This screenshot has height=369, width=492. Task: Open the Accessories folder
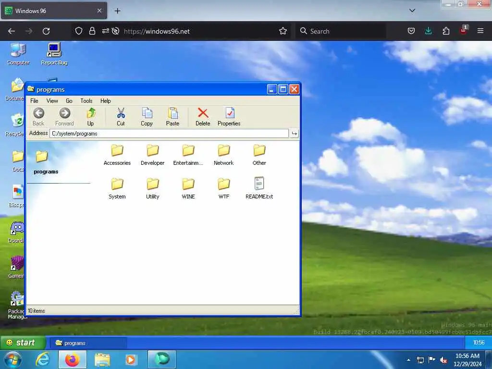click(117, 155)
